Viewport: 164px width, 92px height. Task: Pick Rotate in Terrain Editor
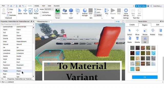click(153, 32)
